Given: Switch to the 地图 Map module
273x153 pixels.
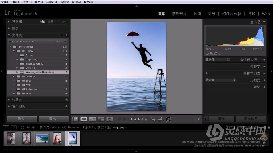Looking at the screenshot, I should 197,14.
